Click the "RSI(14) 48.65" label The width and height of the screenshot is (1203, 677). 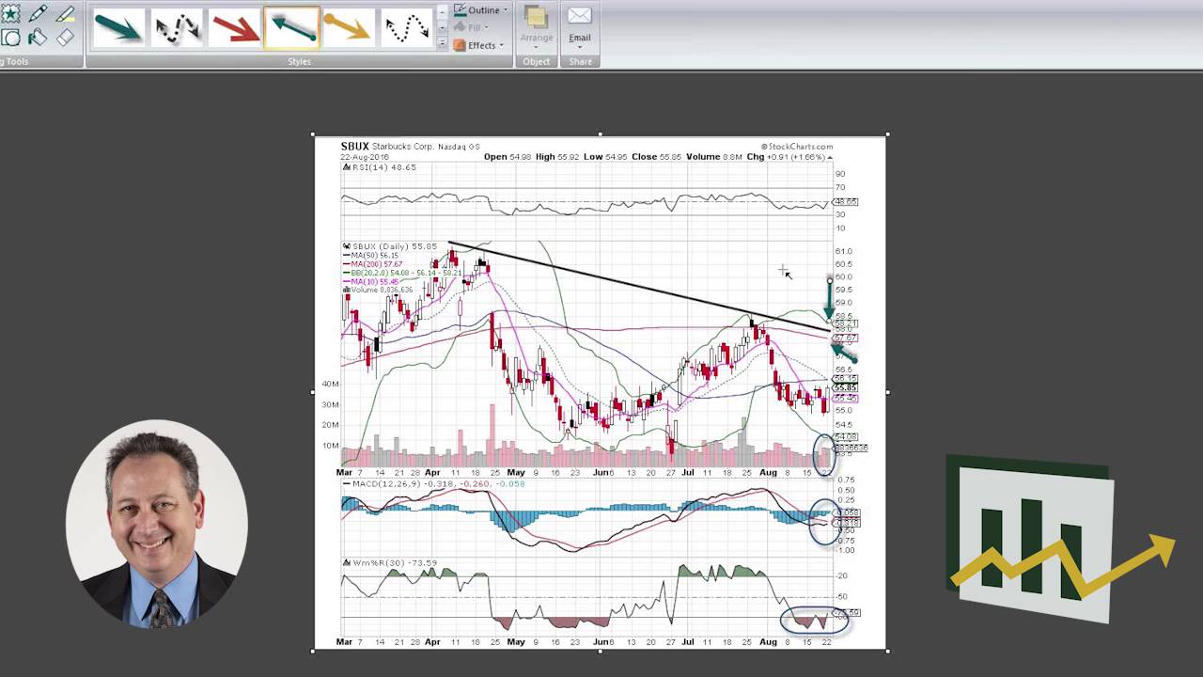click(384, 167)
